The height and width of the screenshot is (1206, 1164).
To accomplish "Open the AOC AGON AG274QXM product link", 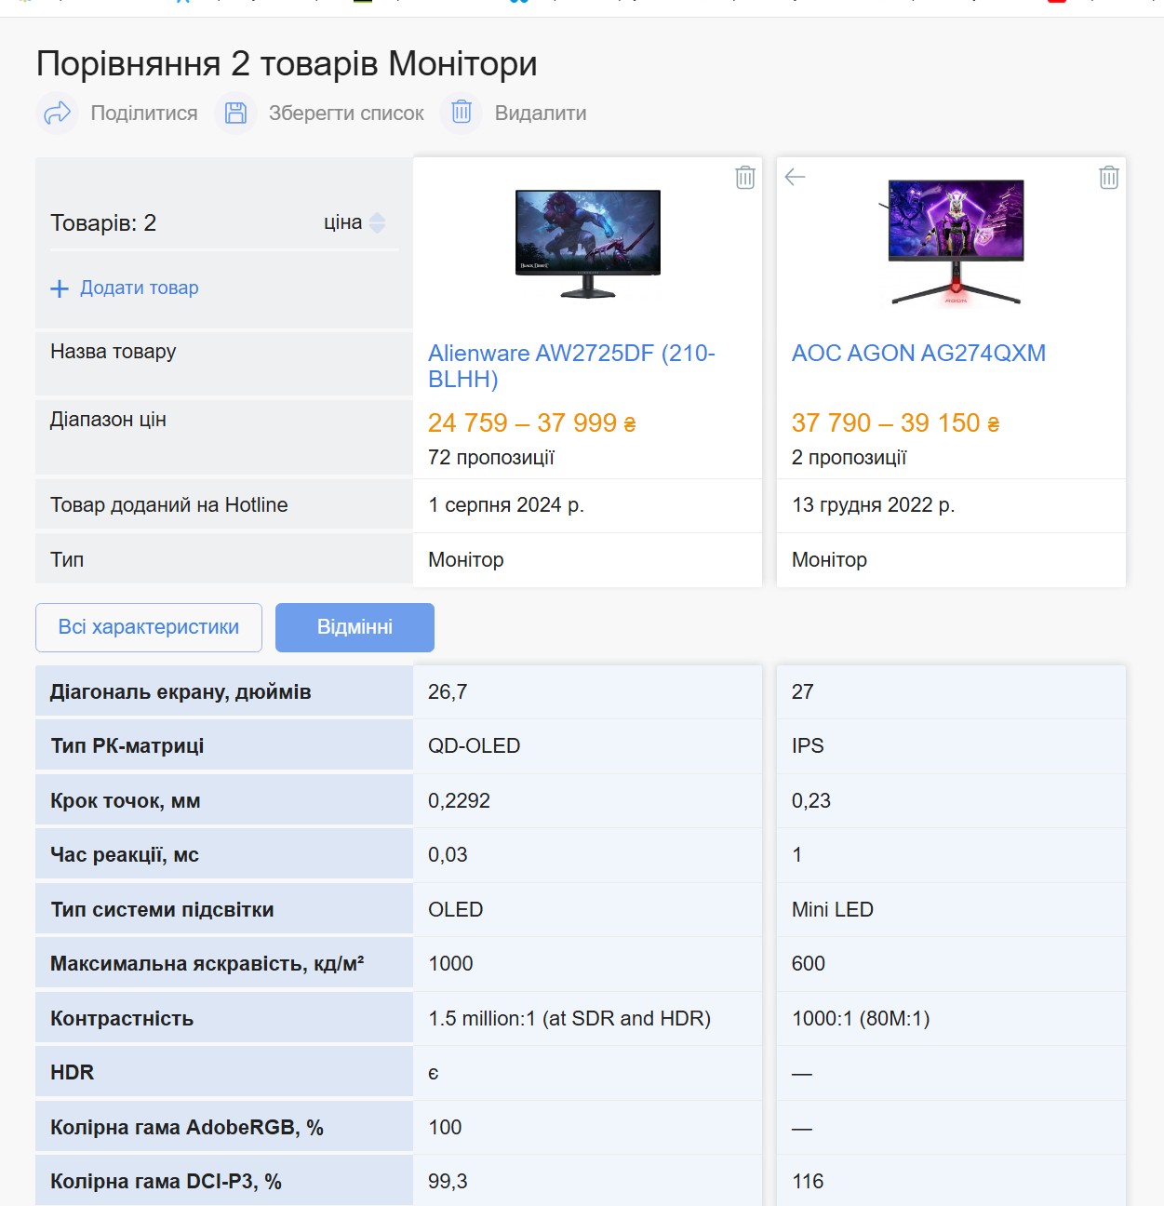I will pyautogui.click(x=918, y=353).
